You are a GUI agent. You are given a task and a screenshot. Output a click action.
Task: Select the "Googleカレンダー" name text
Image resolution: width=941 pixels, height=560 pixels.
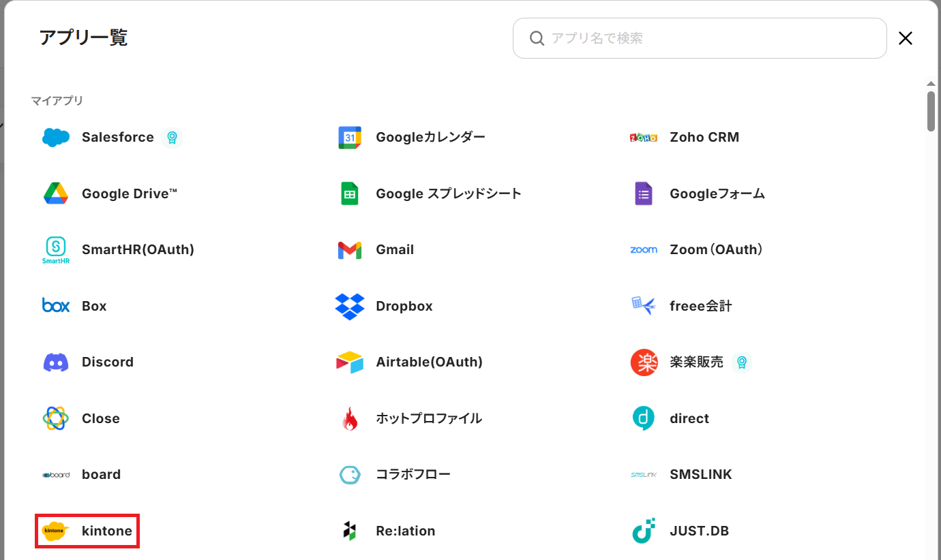click(x=431, y=138)
